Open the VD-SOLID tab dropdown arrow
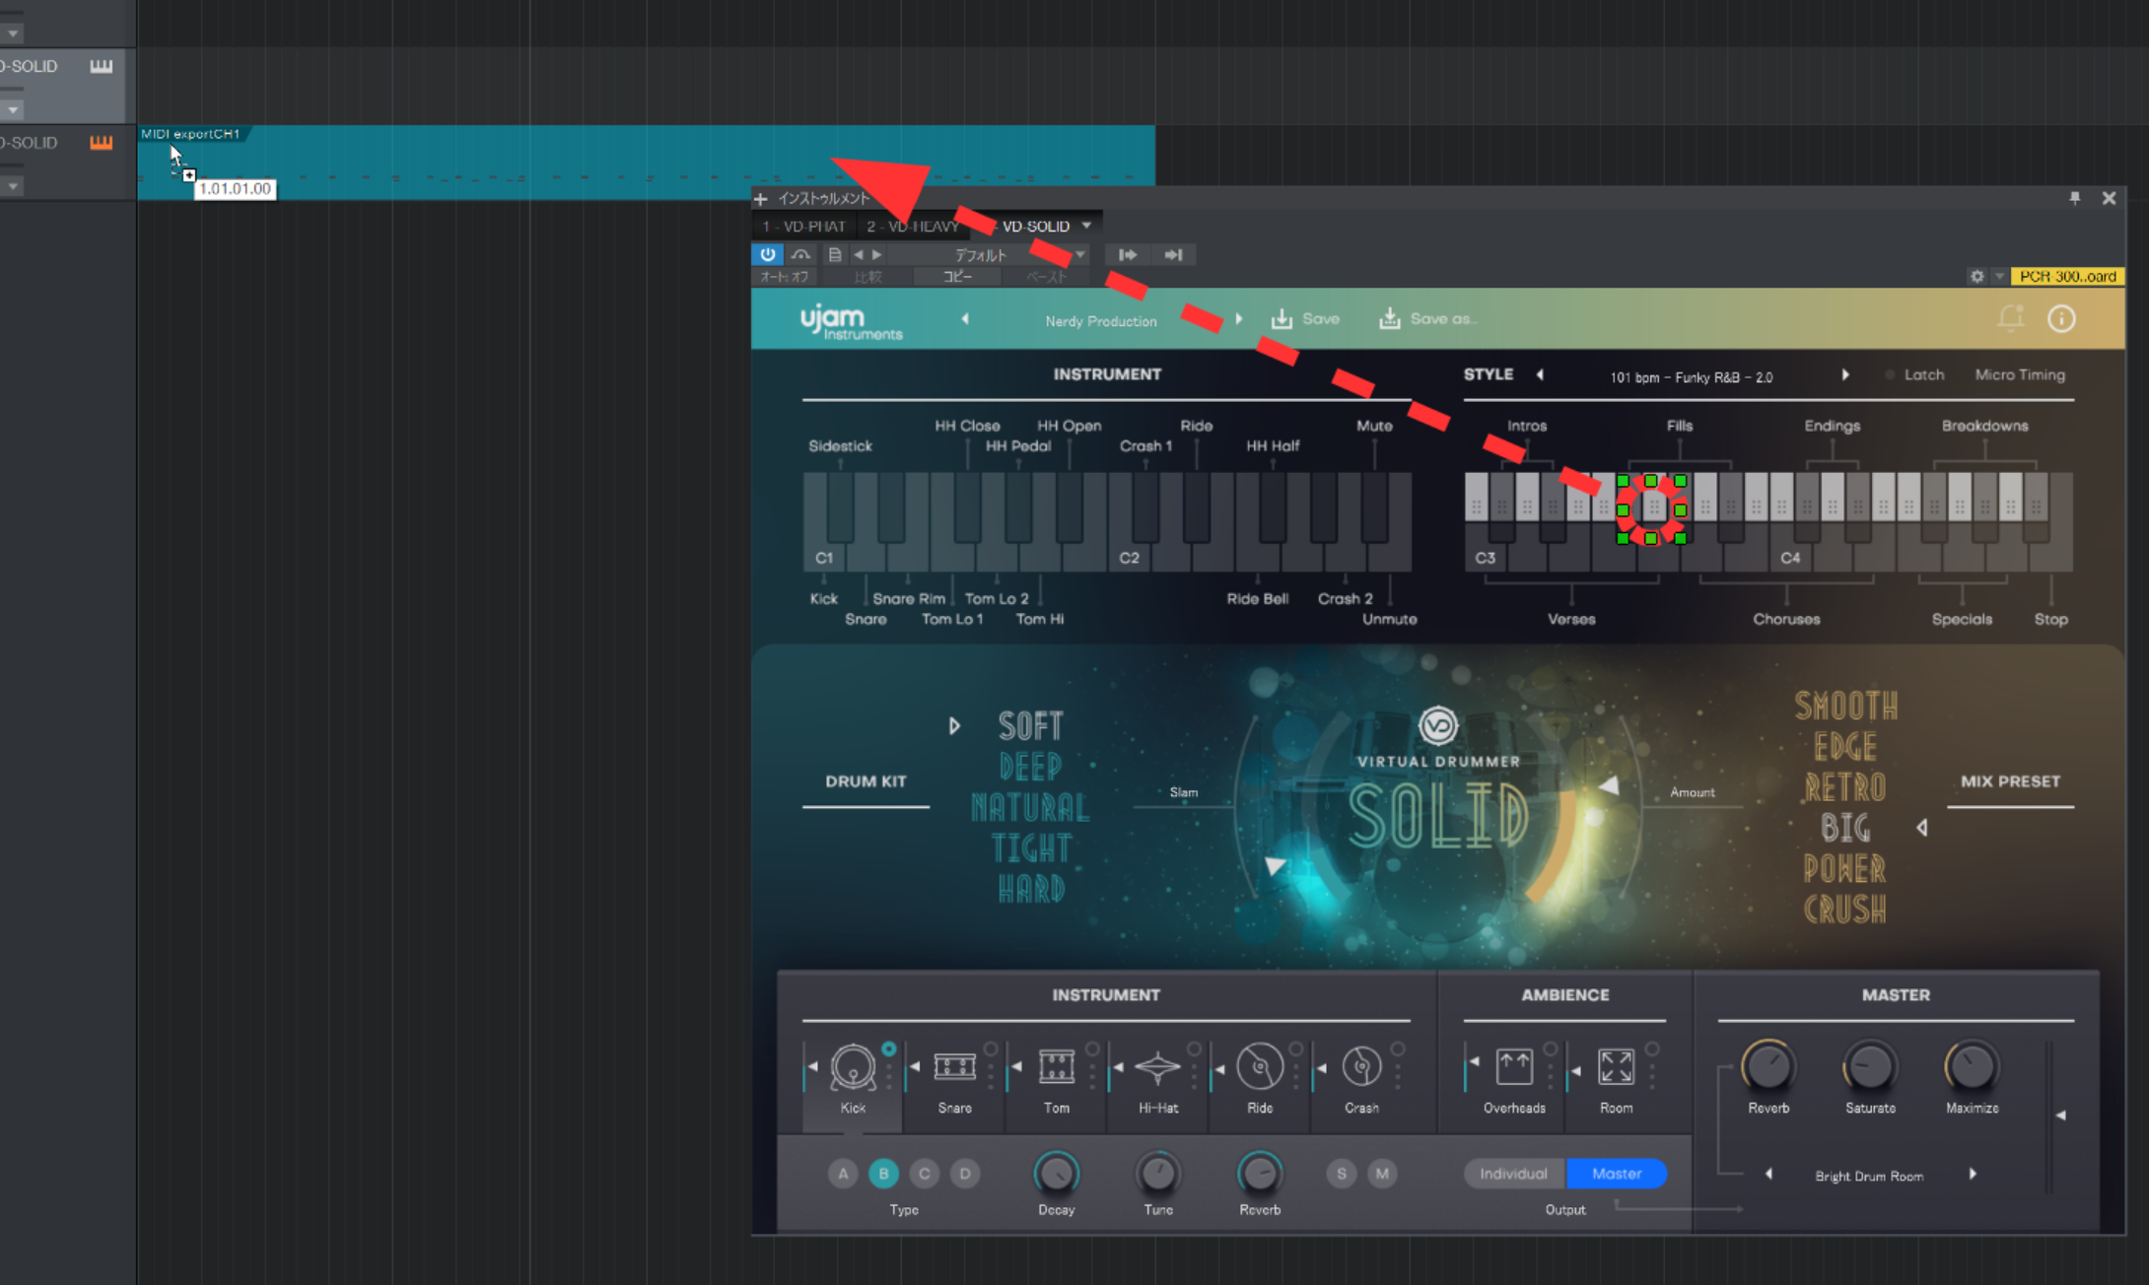Viewport: 2149px width, 1285px height. (x=1086, y=226)
